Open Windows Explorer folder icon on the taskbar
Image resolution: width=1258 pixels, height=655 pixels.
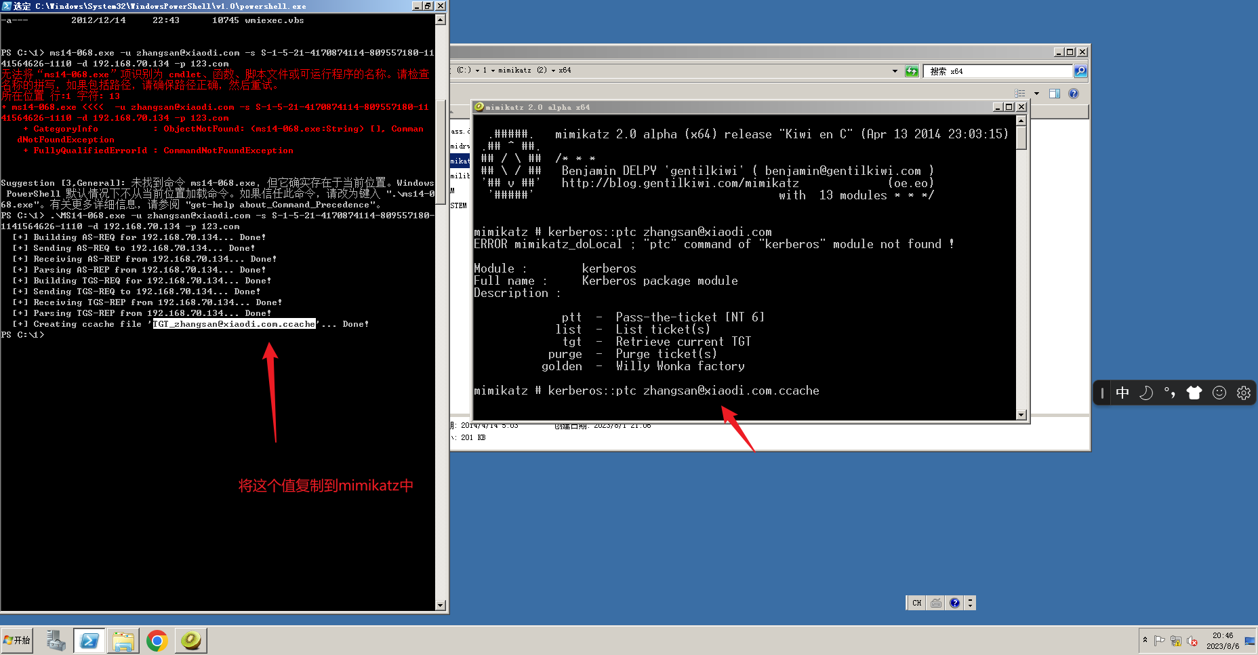pos(123,640)
